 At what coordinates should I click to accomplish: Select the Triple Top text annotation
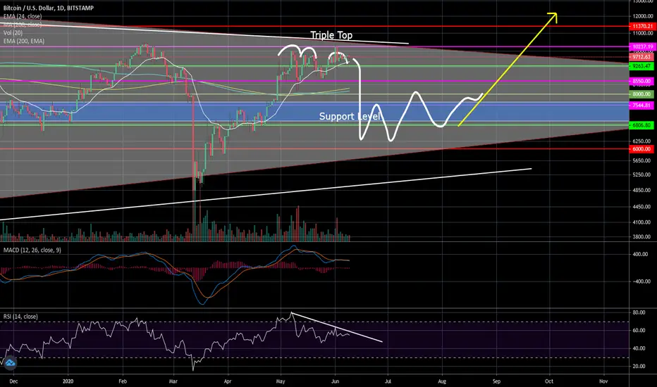point(331,35)
